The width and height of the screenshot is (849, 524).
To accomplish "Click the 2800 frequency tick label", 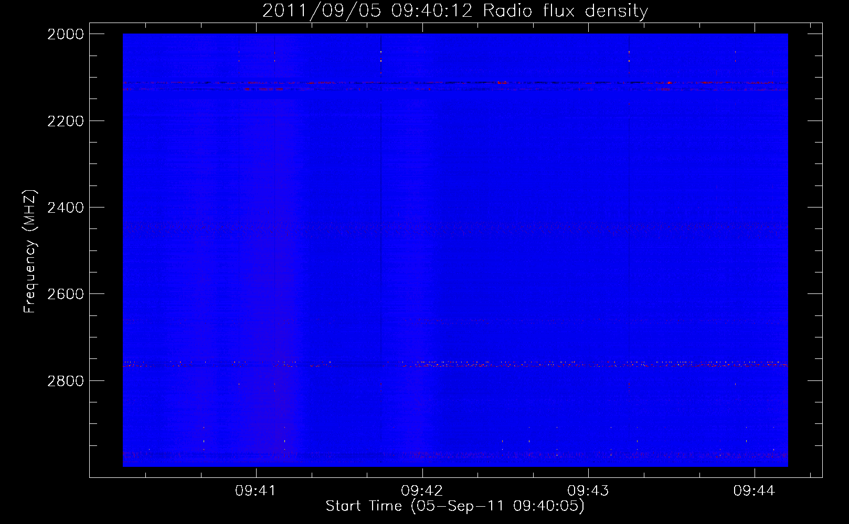I will (66, 381).
